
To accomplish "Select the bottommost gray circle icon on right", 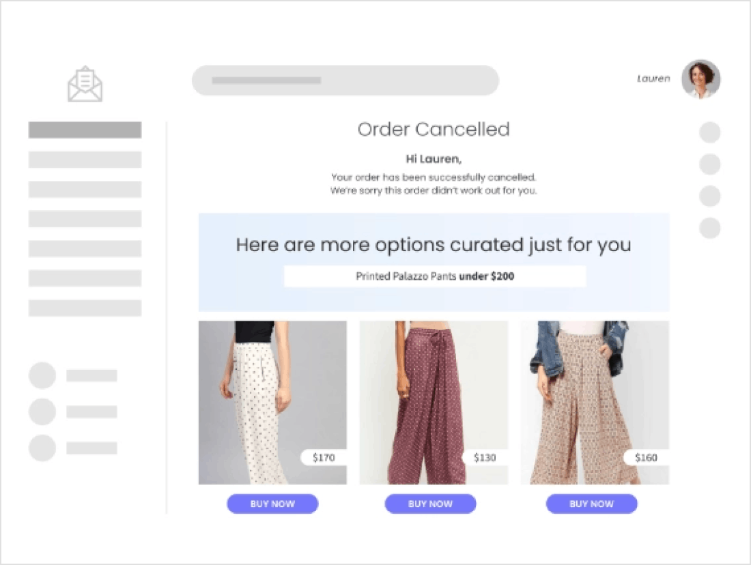I will pos(710,228).
